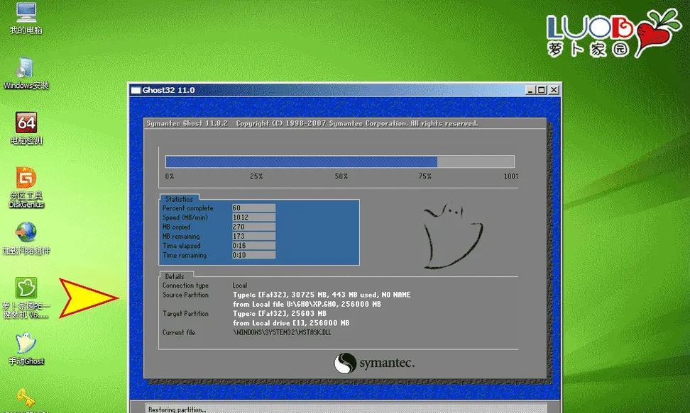Select the MB copied value 270

pos(253,227)
